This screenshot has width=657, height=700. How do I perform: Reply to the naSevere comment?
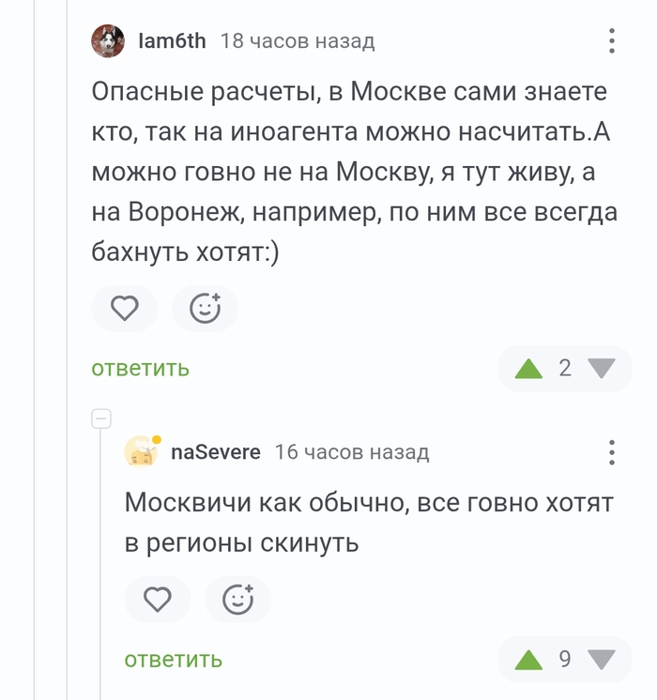pyautogui.click(x=173, y=660)
